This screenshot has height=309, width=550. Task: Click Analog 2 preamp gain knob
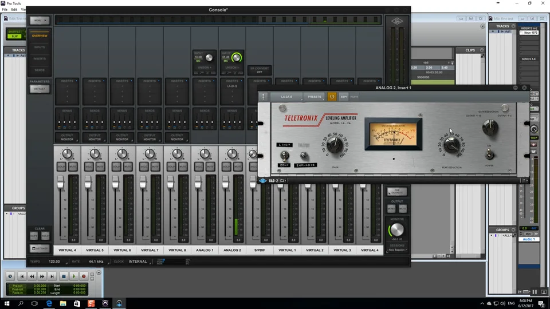pyautogui.click(x=237, y=57)
